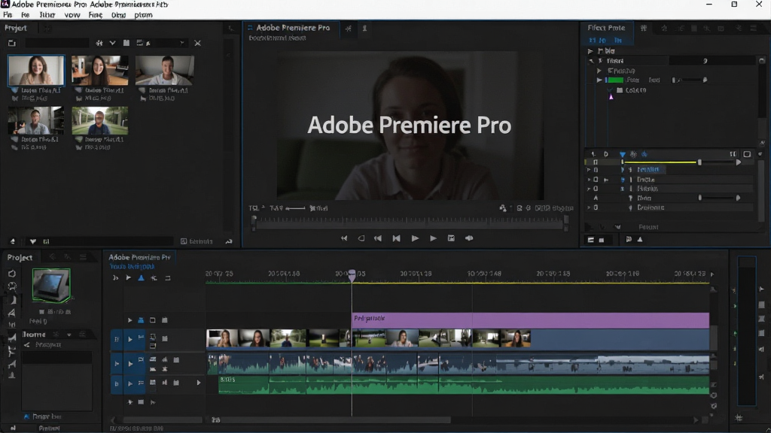Click the Fenunt button below the effects list
Image resolution: width=771 pixels, height=433 pixels.
[x=648, y=227]
